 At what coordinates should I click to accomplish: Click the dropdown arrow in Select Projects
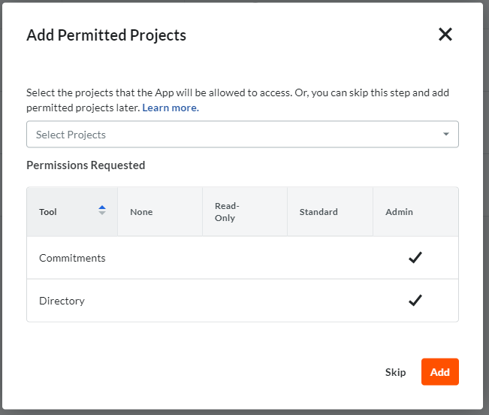446,134
